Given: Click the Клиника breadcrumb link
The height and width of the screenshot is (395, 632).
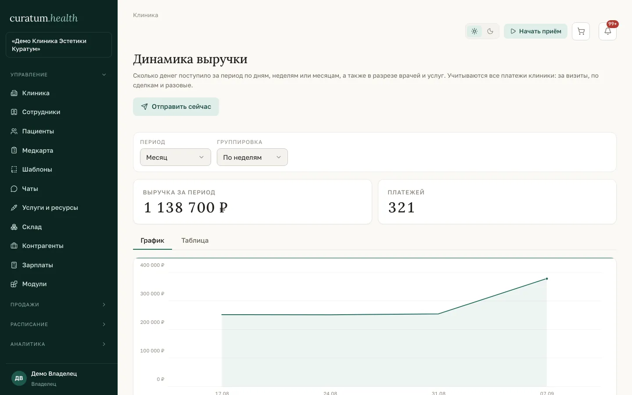Looking at the screenshot, I should [146, 15].
